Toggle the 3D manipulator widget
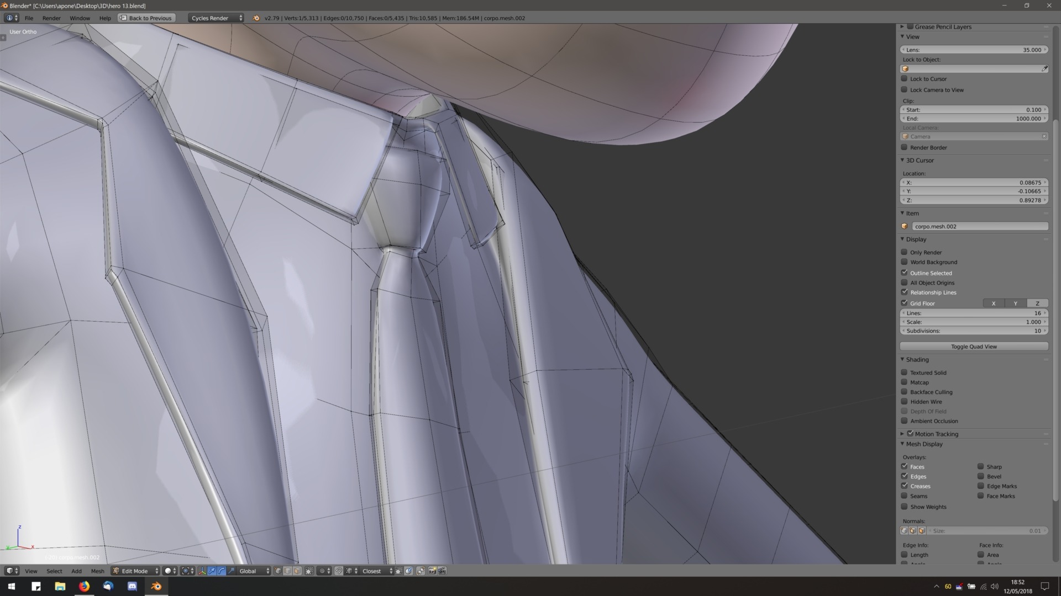The image size is (1061, 596). tap(202, 571)
